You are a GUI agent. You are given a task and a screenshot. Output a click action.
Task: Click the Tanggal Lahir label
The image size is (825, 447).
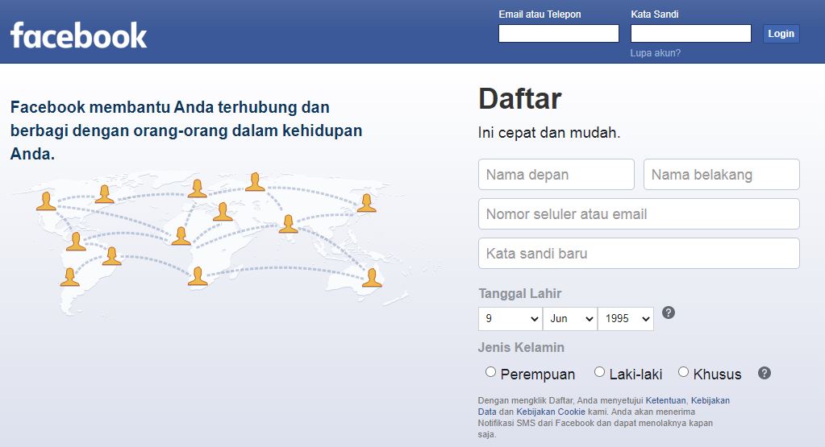520,294
